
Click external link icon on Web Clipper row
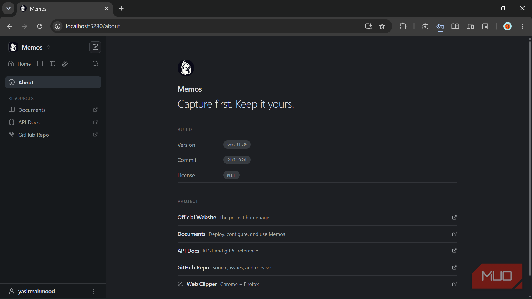(454, 284)
